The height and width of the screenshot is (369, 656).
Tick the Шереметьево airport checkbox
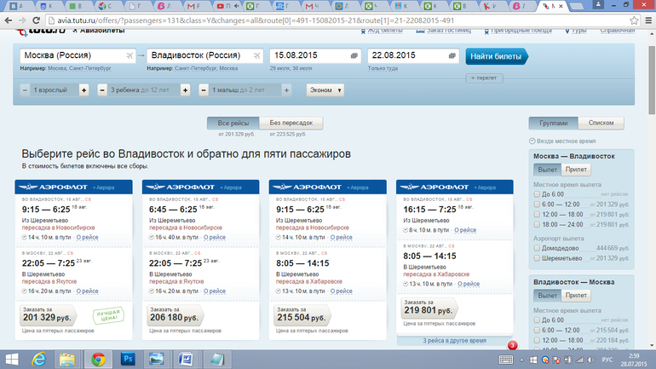pyautogui.click(x=537, y=257)
